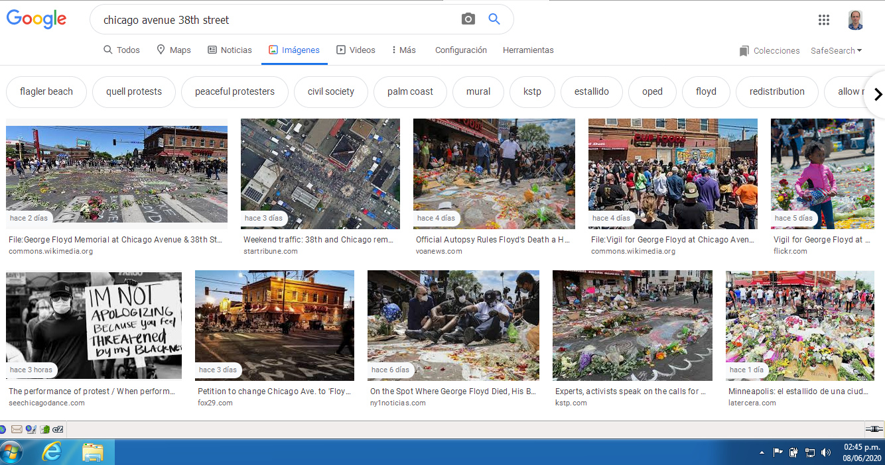Open the startribune.com aerial intersection image
Viewport: 885px width, 465px height.
tap(320, 174)
